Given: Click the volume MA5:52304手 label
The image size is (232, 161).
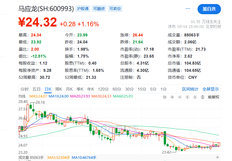Looking at the screenshot, I should 59,158.
